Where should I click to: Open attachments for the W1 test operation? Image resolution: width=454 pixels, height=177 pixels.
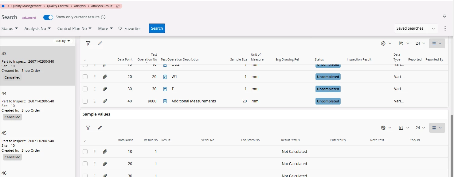(x=105, y=77)
